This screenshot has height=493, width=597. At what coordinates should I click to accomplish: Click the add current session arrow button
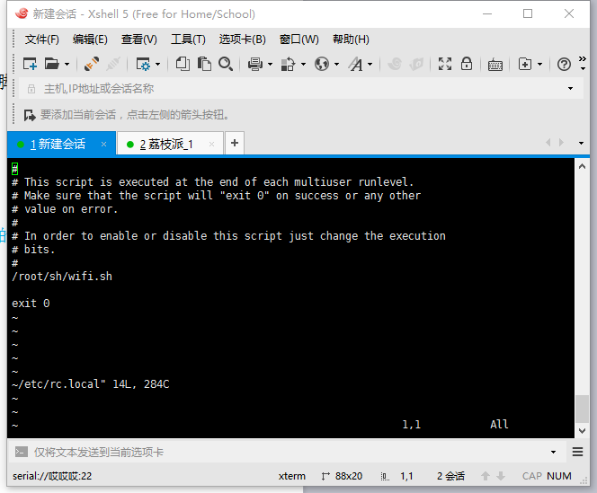30,115
